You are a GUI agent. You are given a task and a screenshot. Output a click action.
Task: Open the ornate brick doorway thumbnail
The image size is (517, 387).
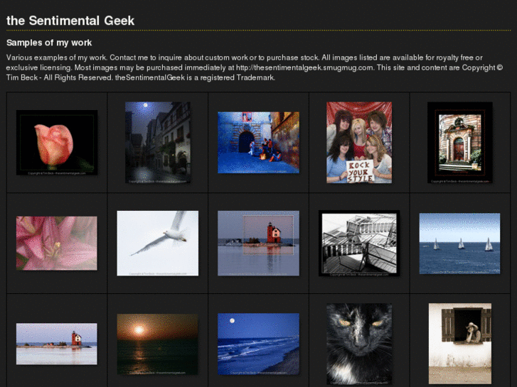tap(460, 142)
